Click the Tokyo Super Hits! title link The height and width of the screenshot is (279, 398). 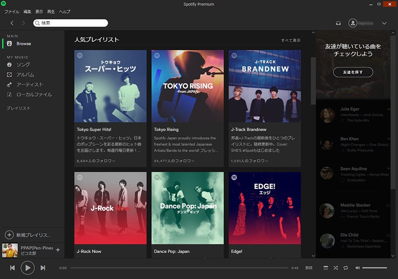point(94,129)
